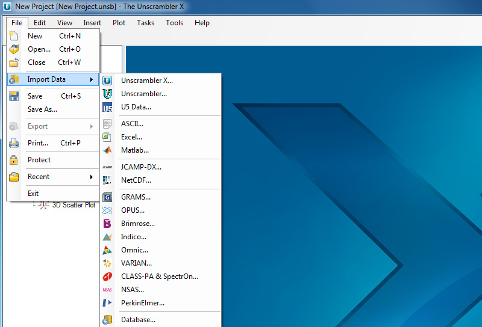Viewport: 482px width, 327px height.
Task: Open the Tasks menu
Action: coord(145,23)
